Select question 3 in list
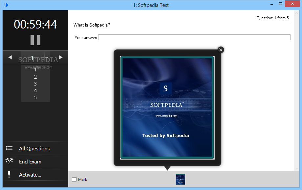The image size is (302, 190). pyautogui.click(x=35, y=84)
